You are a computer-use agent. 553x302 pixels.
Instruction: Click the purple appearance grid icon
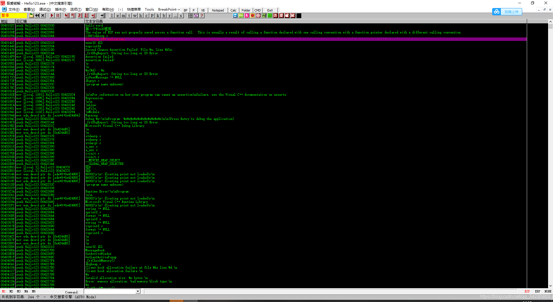pos(196,16)
